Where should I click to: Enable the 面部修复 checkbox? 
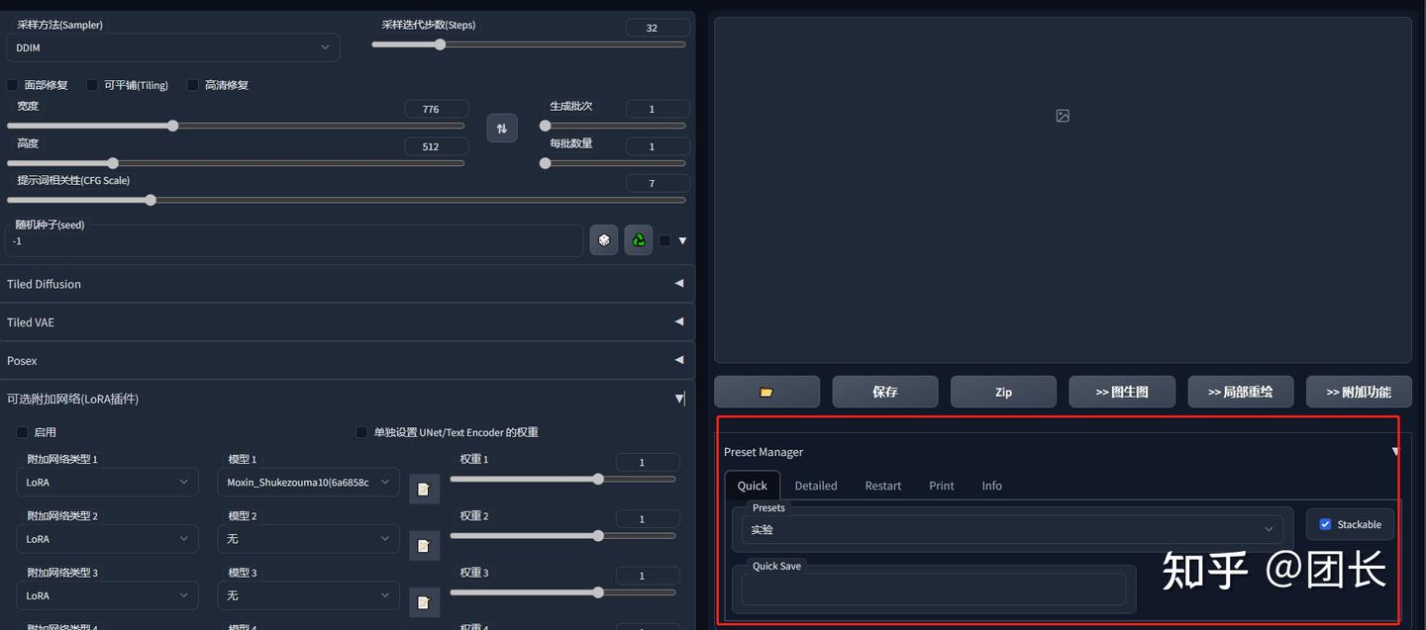coord(13,85)
